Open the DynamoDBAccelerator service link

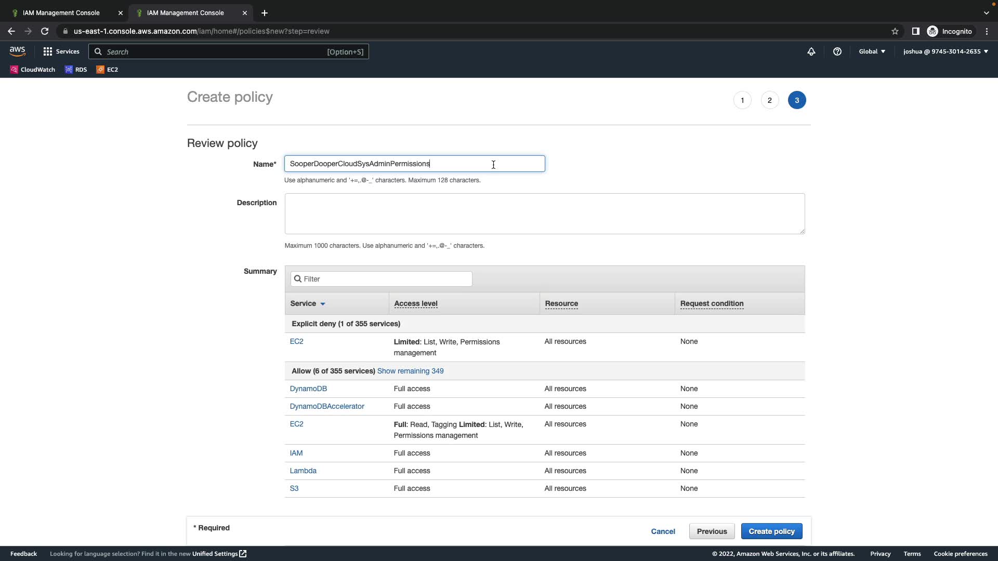[326, 406]
